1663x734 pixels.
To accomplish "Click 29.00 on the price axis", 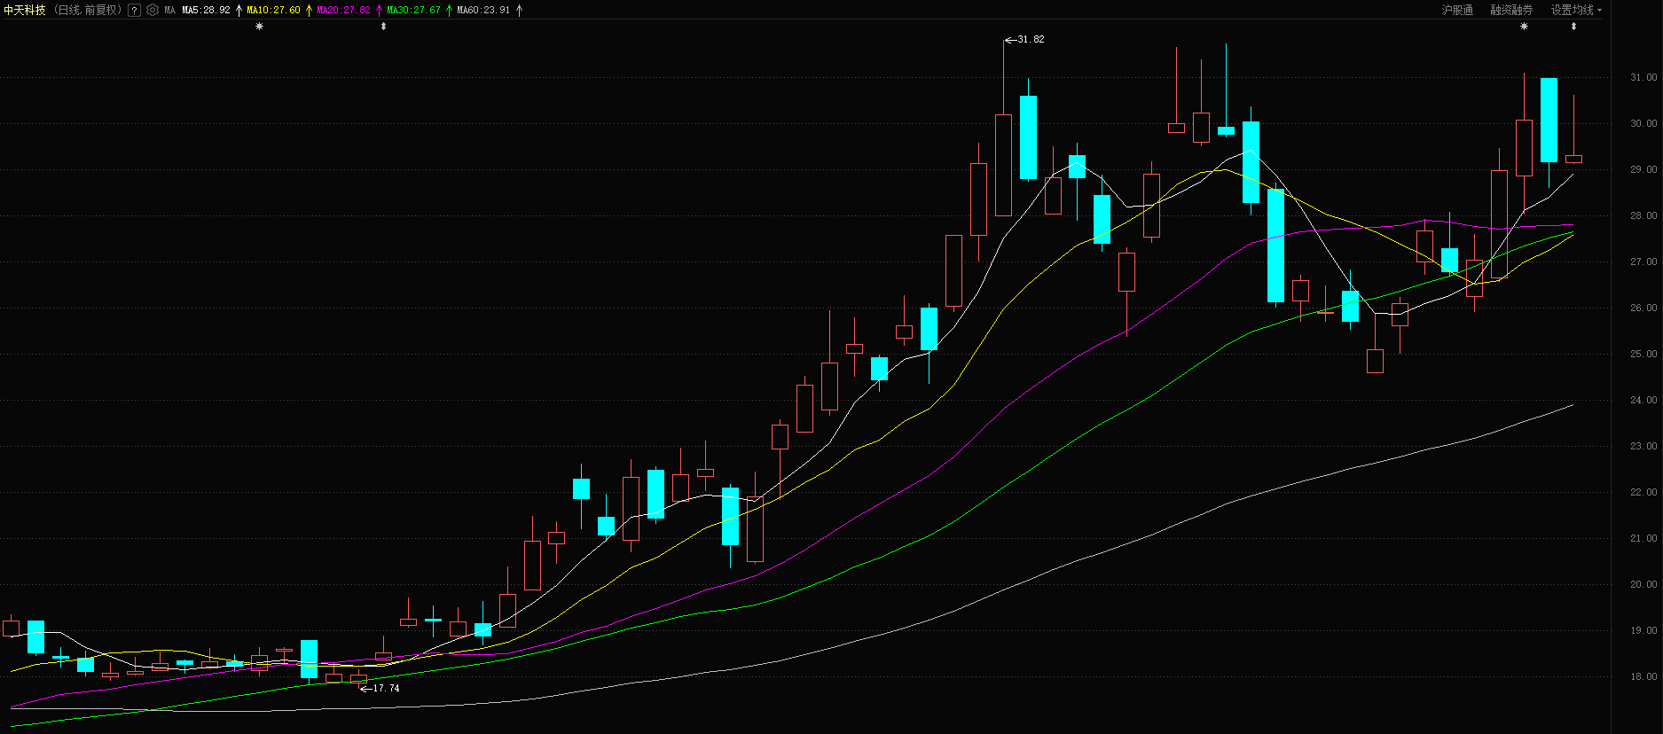I will tap(1643, 170).
